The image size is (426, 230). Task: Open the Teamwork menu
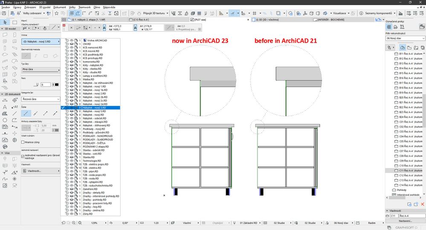84,7
